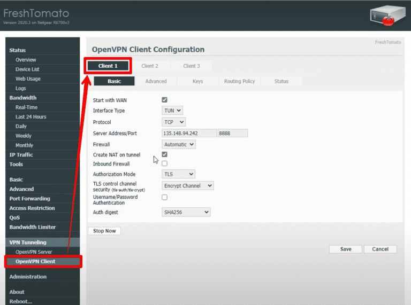Switch to the Client 2 tab

point(150,66)
